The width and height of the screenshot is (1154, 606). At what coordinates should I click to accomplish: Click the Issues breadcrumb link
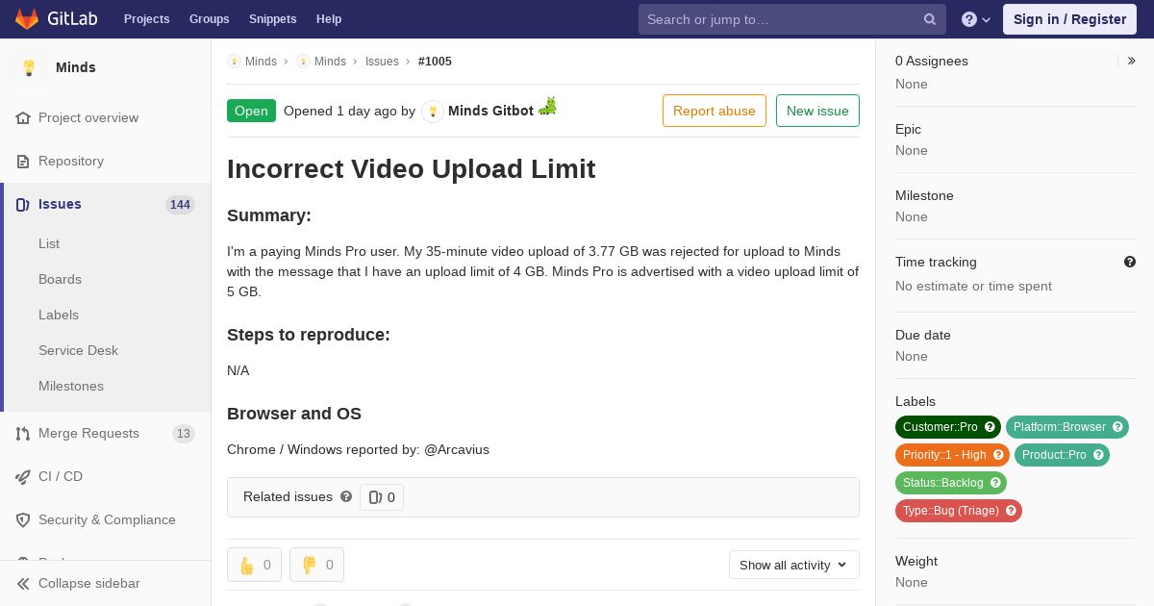382,62
